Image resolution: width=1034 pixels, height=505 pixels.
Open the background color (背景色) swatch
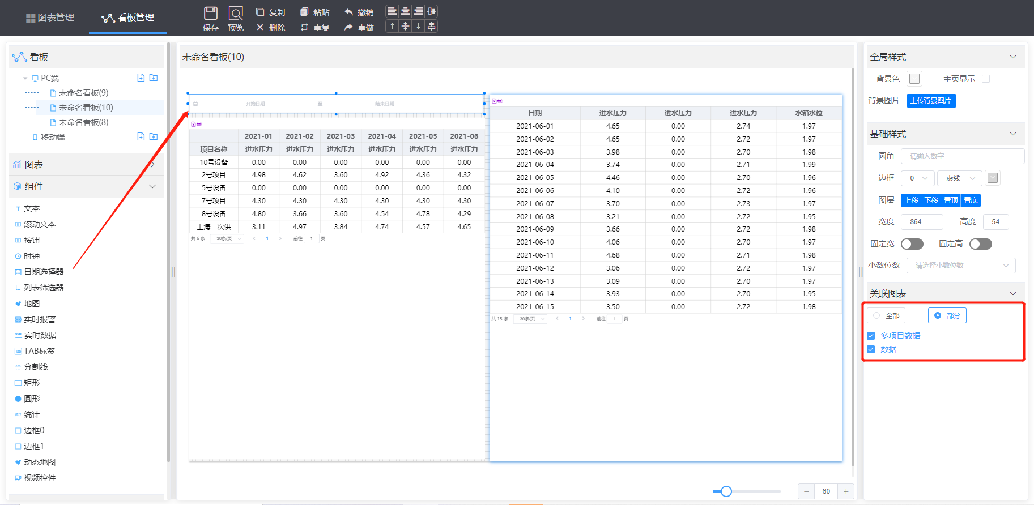coord(914,79)
